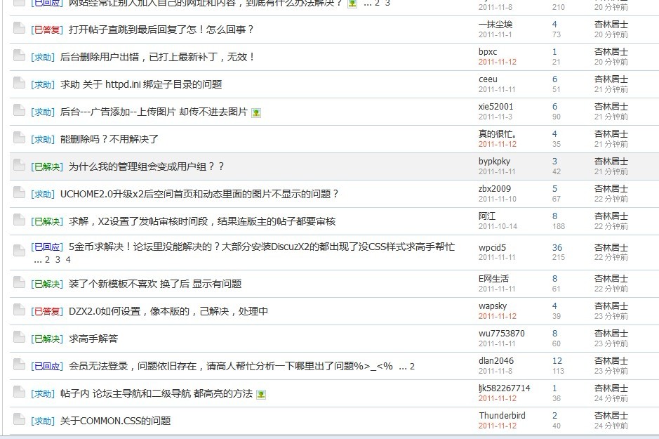Screen dimensions: 659x439
Task: Open thread icon next to 后台删除用户出错
Action: (x=20, y=55)
